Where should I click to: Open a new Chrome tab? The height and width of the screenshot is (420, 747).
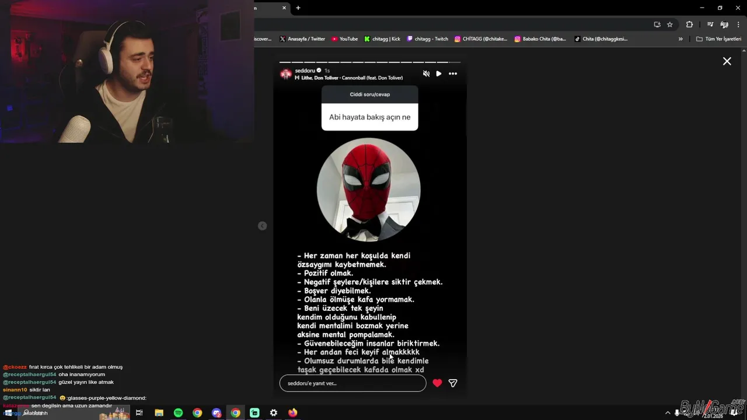(298, 8)
